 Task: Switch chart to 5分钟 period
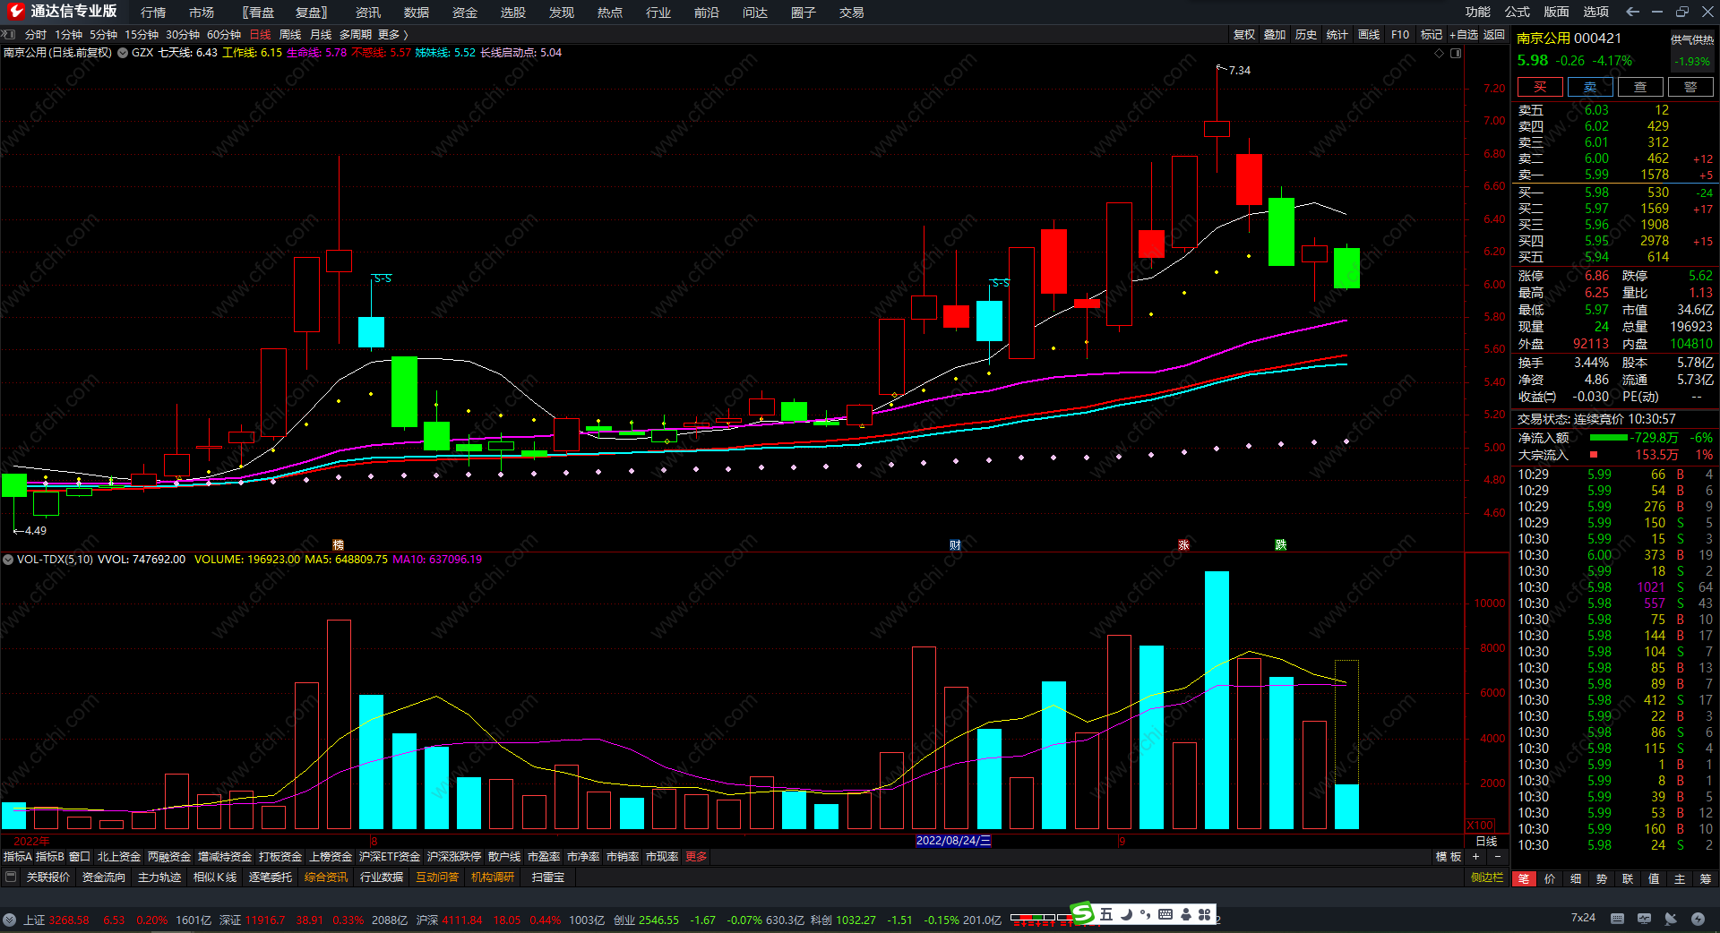tap(104, 35)
